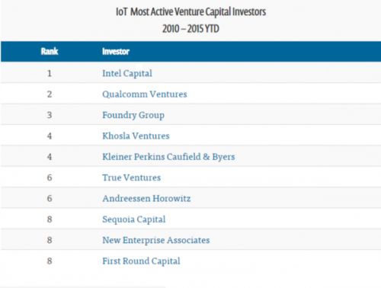This screenshot has width=381, height=288.
Task: Click the Rank column header
Action: coord(50,51)
